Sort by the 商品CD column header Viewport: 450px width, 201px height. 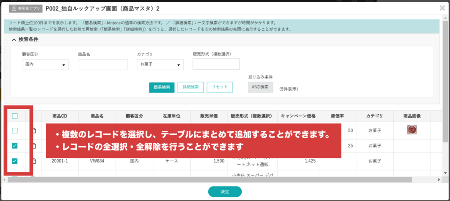[59, 116]
